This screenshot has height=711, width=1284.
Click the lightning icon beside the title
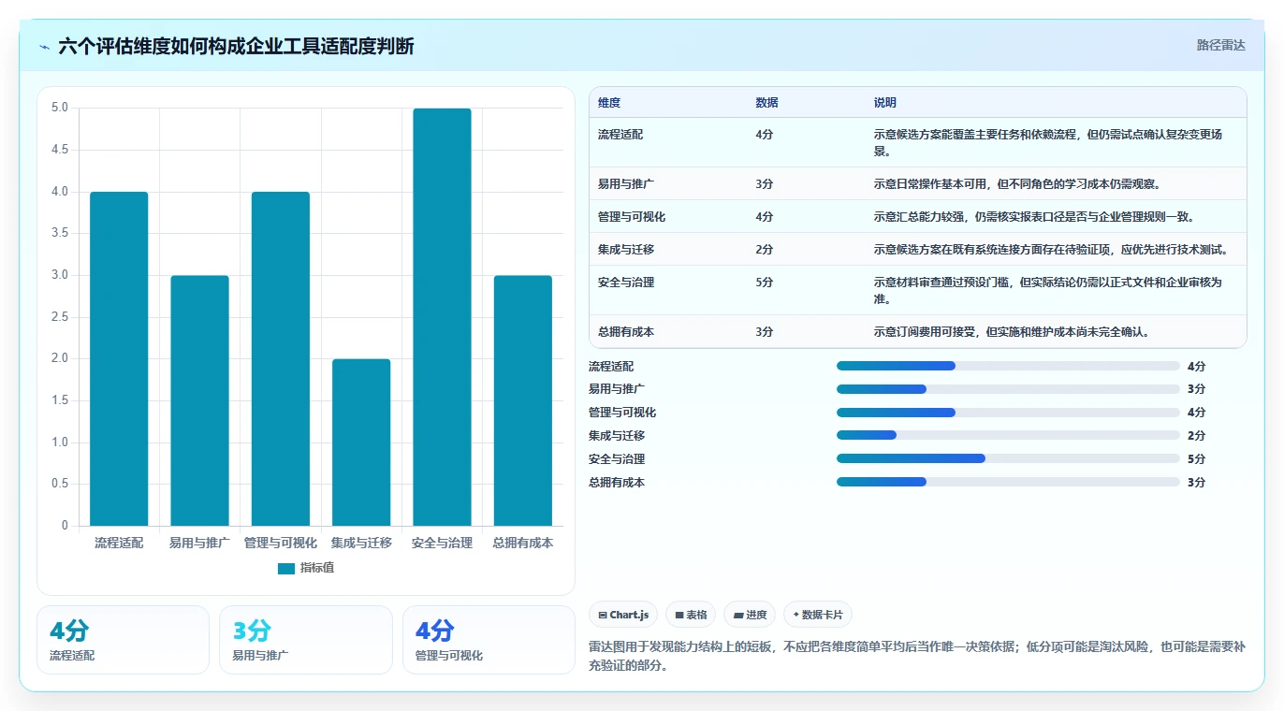45,47
